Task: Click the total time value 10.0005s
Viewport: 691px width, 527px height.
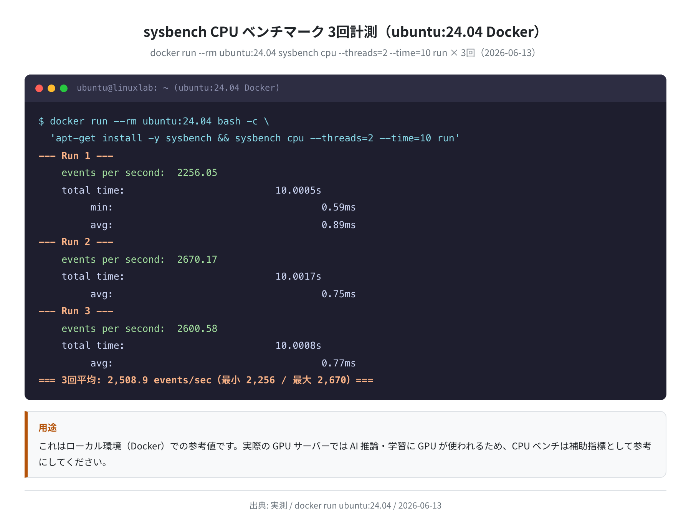Action: click(x=298, y=190)
